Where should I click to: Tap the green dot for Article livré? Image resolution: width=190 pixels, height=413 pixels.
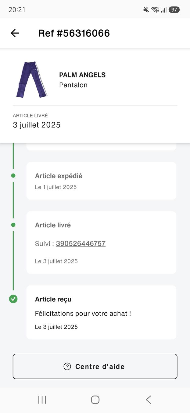tap(13, 225)
